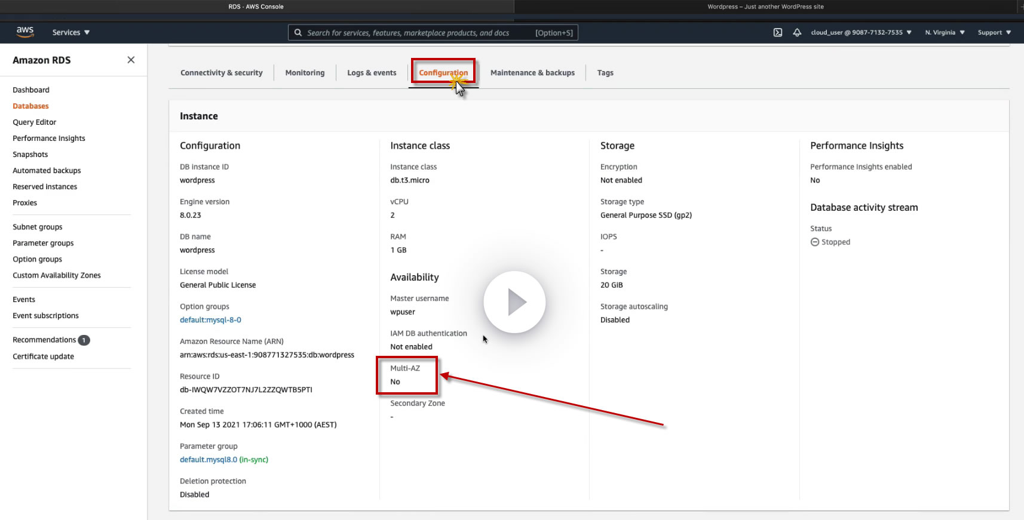Viewport: 1024px width, 520px height.
Task: Go to Proxies in the sidebar
Action: 25,203
